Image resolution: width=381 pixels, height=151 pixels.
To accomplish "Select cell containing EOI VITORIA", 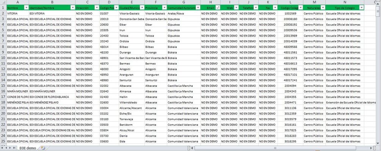I will pos(52,13).
